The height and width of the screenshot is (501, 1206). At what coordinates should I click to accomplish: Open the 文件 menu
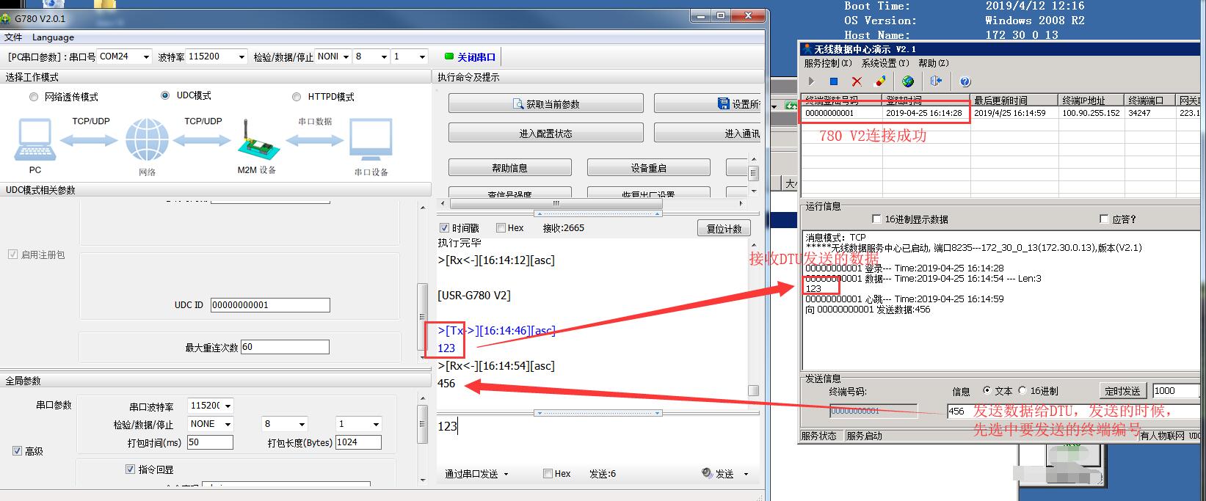(13, 37)
